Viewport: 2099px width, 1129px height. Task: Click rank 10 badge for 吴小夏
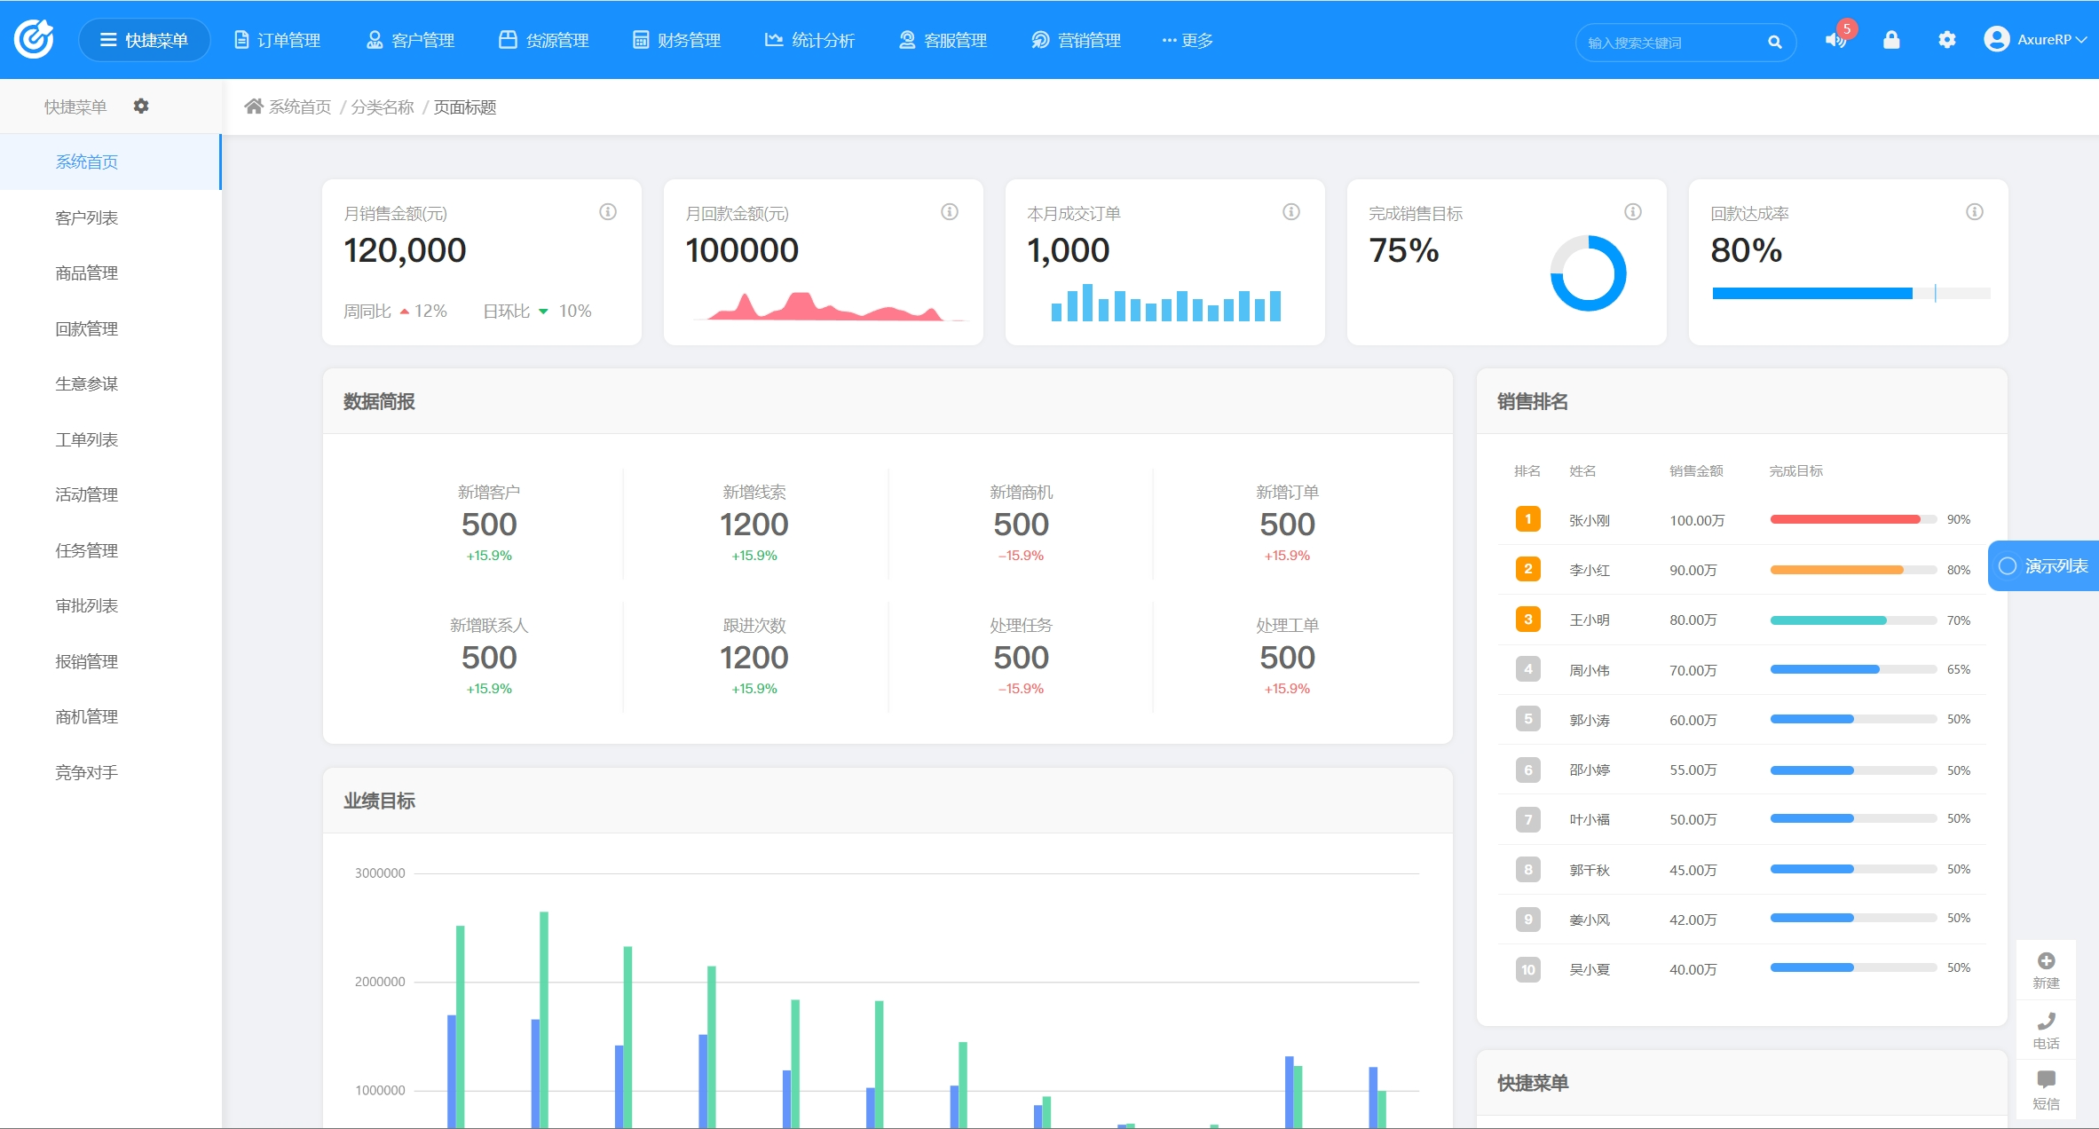(1527, 969)
